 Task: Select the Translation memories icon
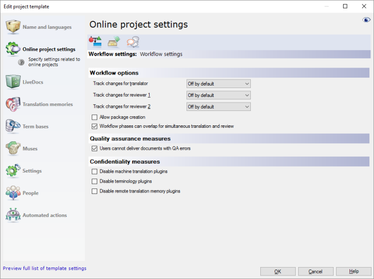click(13, 104)
